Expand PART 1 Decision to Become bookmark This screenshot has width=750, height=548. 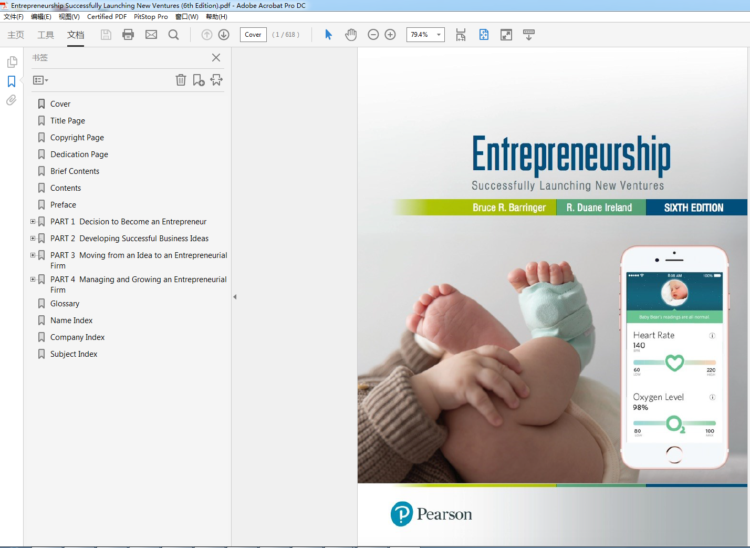coord(33,222)
